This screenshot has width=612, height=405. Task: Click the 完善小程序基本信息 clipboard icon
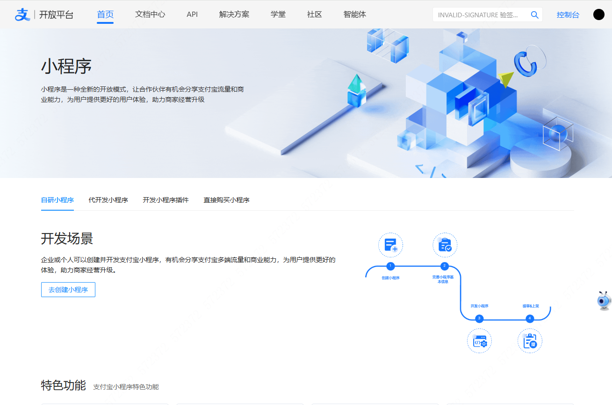(x=445, y=244)
